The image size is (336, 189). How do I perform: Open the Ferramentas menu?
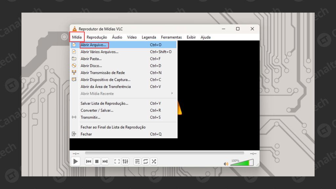coord(171,37)
